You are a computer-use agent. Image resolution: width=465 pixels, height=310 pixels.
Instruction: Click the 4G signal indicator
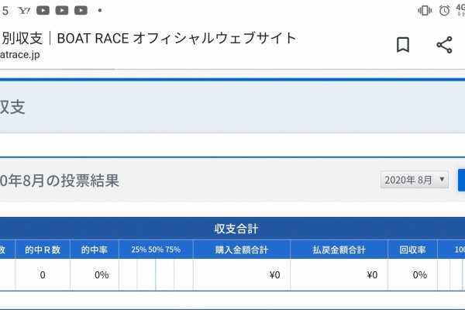pyautogui.click(x=460, y=10)
